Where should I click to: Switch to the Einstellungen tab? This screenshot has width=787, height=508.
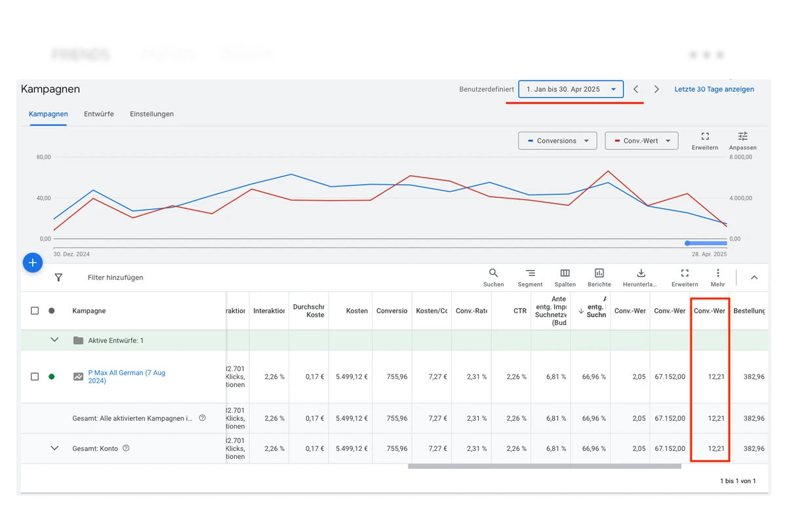pos(151,114)
